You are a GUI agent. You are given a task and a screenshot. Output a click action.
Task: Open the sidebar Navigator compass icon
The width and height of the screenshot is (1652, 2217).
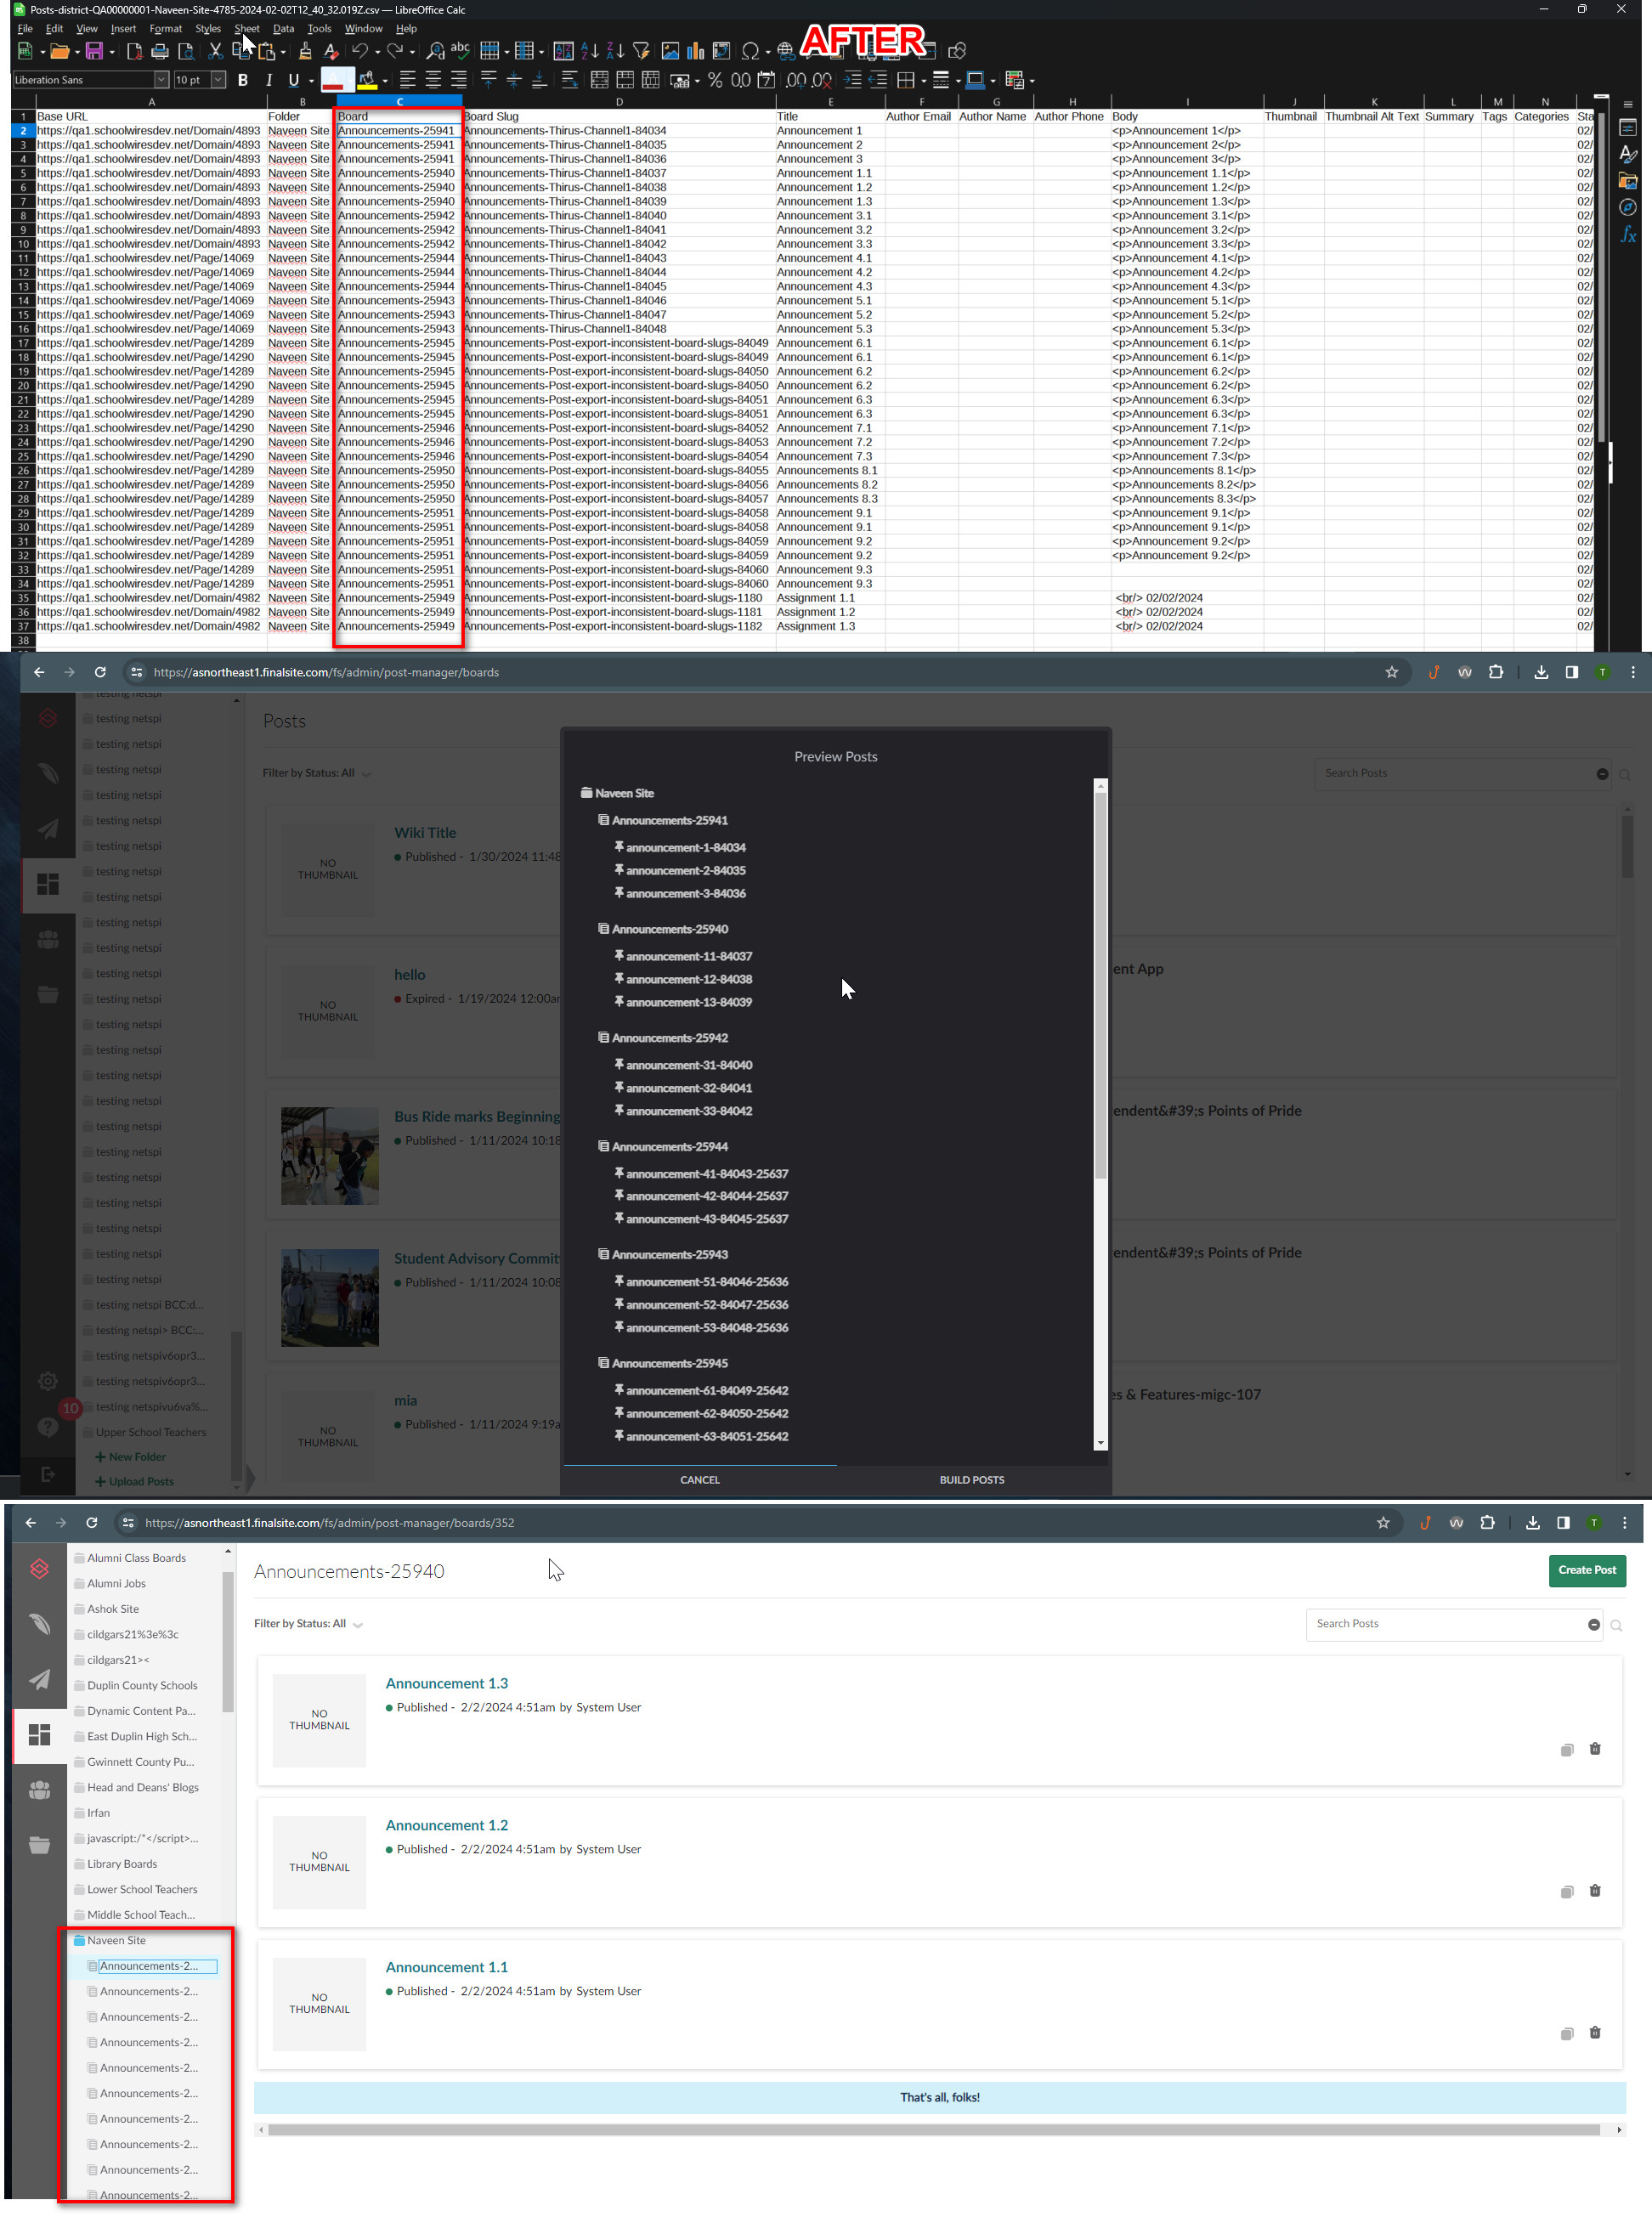coord(1628,207)
